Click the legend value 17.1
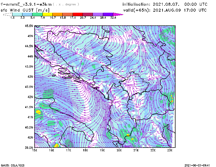This screenshot has height=167, width=216. click(73, 18)
